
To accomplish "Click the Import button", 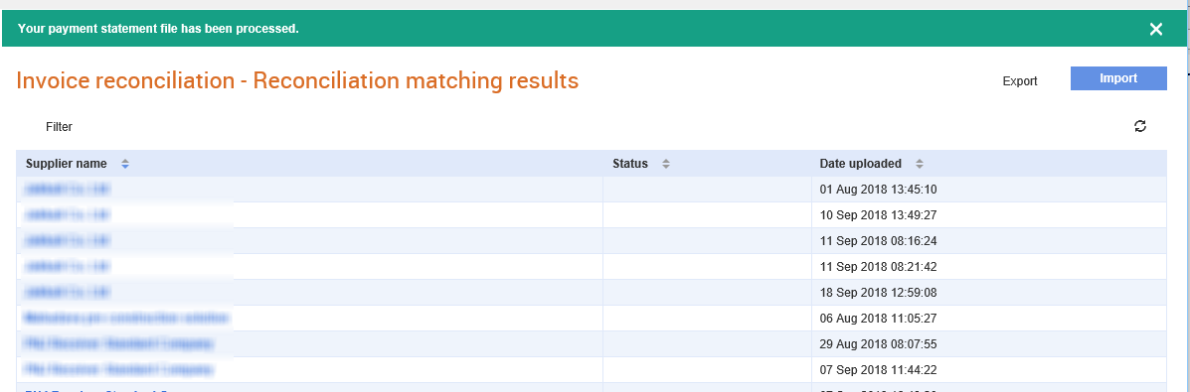I will click(x=1118, y=78).
